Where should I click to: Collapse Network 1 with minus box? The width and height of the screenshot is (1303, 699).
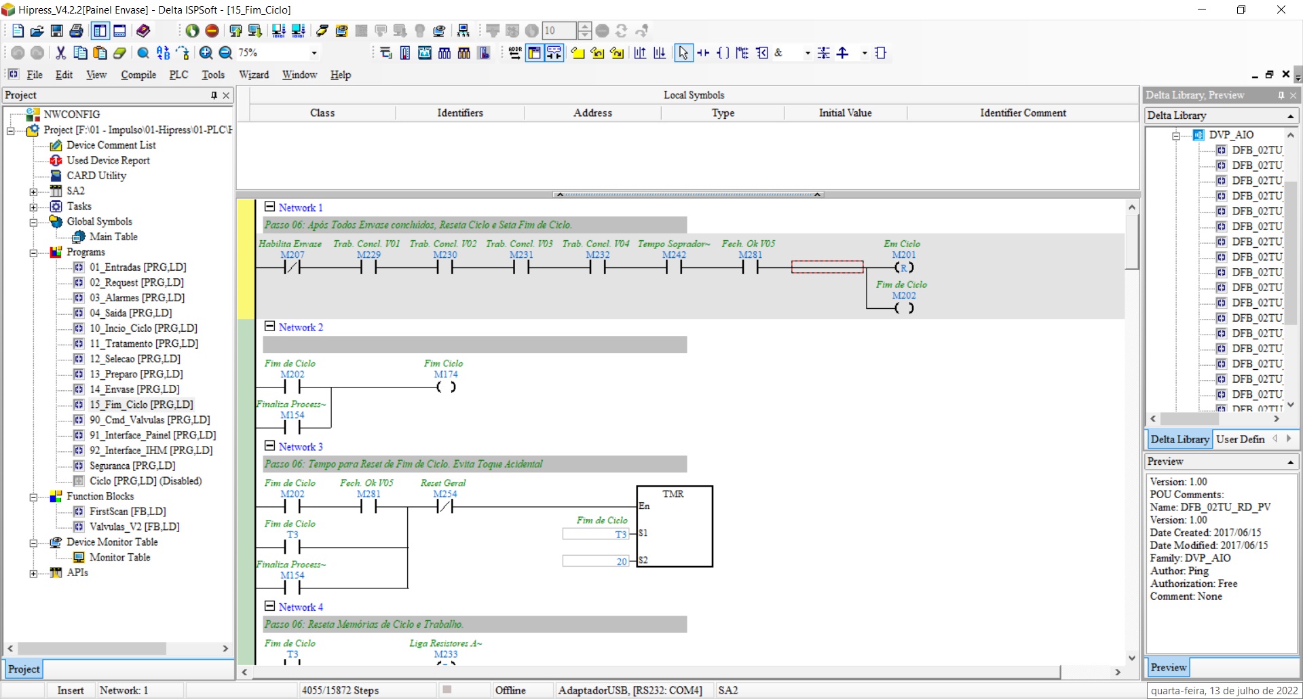click(x=269, y=207)
